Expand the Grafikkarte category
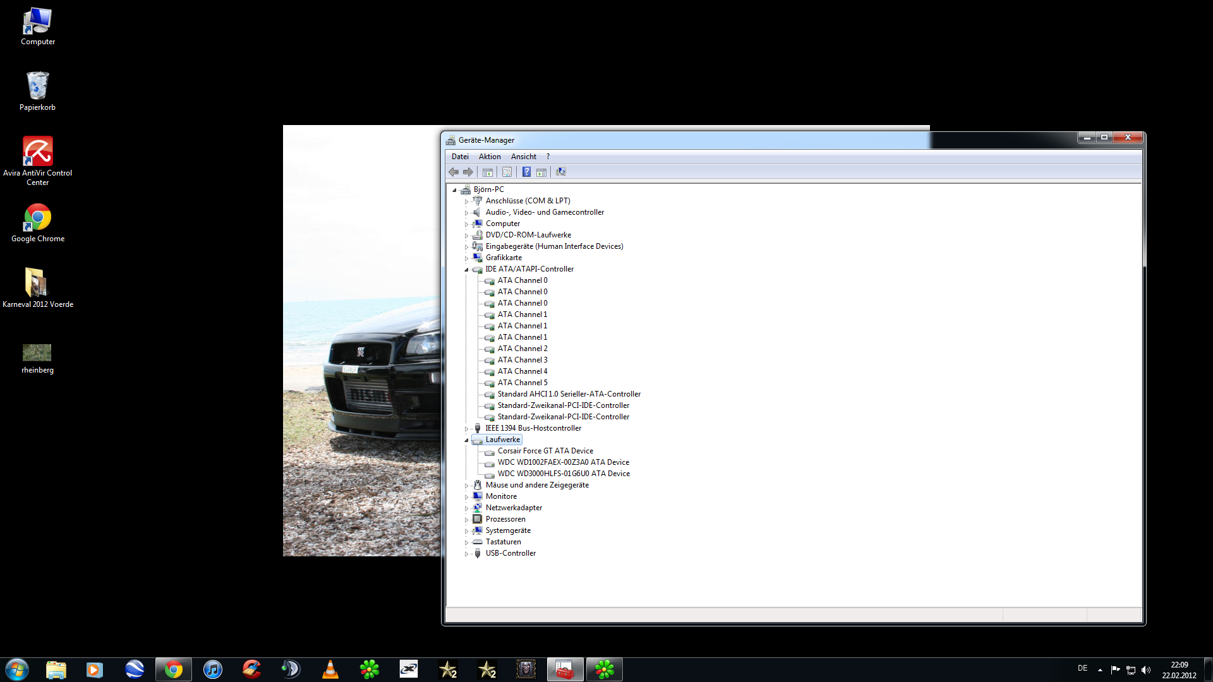This screenshot has height=682, width=1213. tap(467, 258)
